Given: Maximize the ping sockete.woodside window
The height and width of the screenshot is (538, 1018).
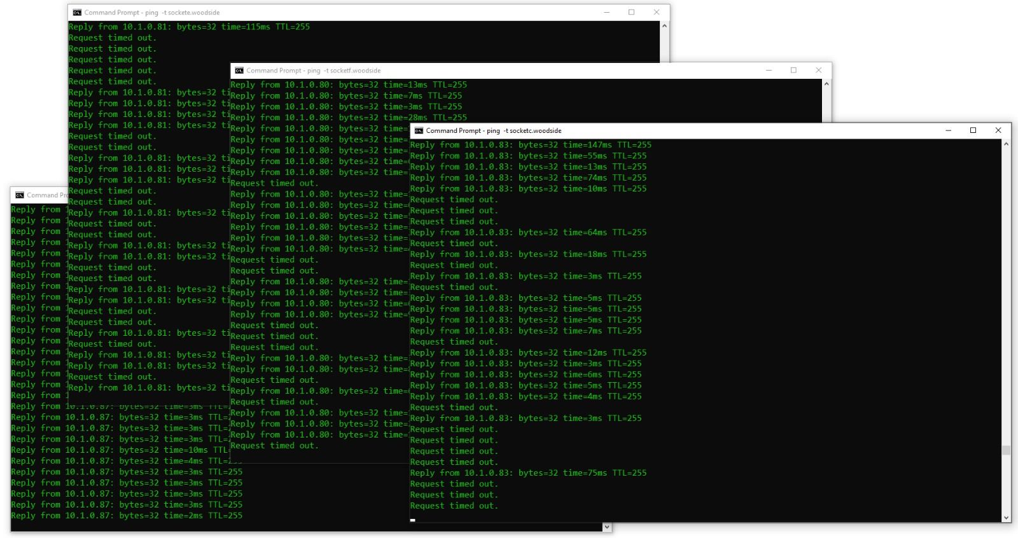Looking at the screenshot, I should 631,12.
